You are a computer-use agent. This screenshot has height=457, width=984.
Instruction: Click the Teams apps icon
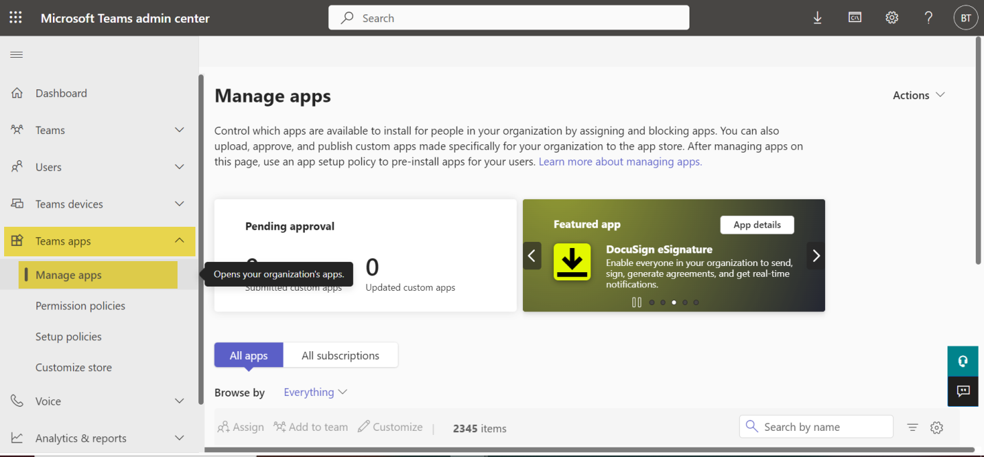[17, 241]
